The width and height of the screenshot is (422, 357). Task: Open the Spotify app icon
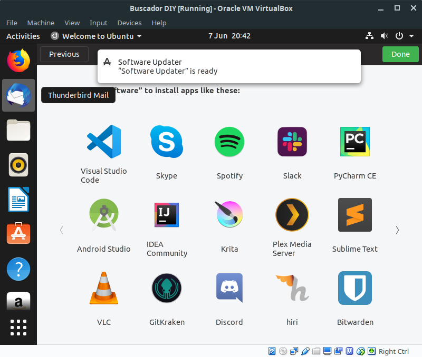(229, 142)
